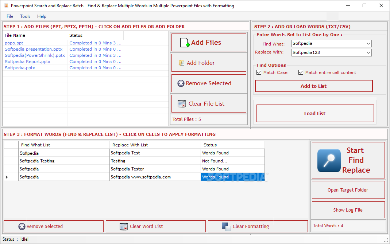Click the Clear Word List label
The width and height of the screenshot is (390, 244).
pos(146,227)
